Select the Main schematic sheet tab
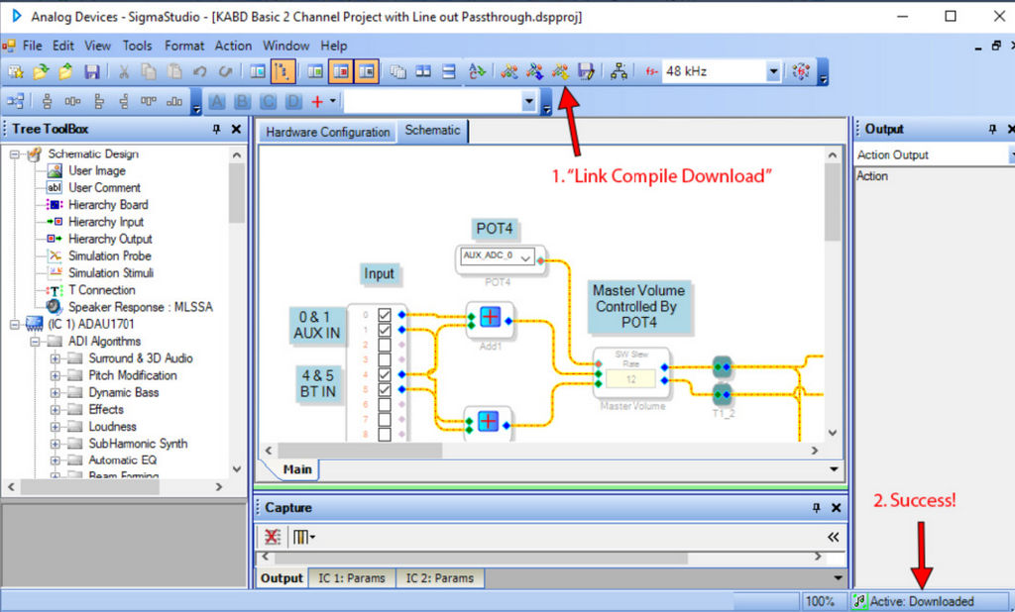The width and height of the screenshot is (1015, 612). 297,469
